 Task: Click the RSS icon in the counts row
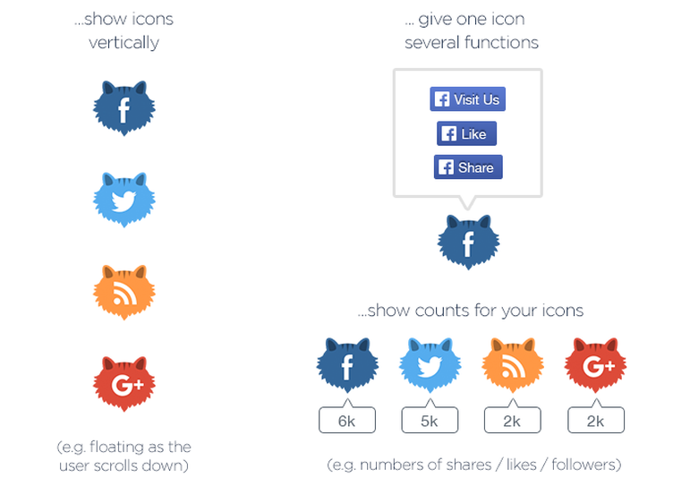pyautogui.click(x=513, y=365)
